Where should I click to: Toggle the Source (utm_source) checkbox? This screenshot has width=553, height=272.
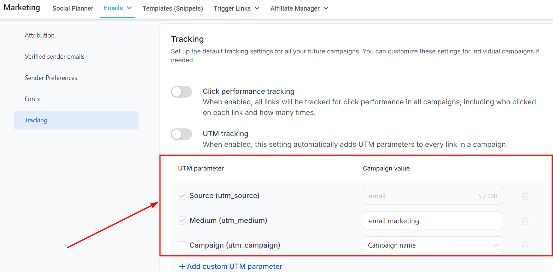click(x=182, y=196)
